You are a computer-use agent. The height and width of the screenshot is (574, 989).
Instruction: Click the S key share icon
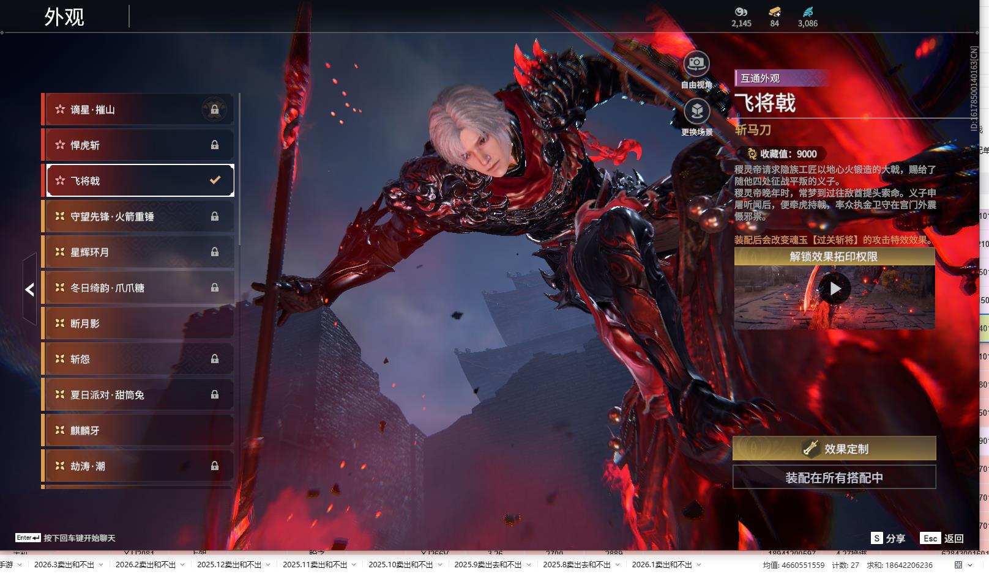click(x=877, y=538)
